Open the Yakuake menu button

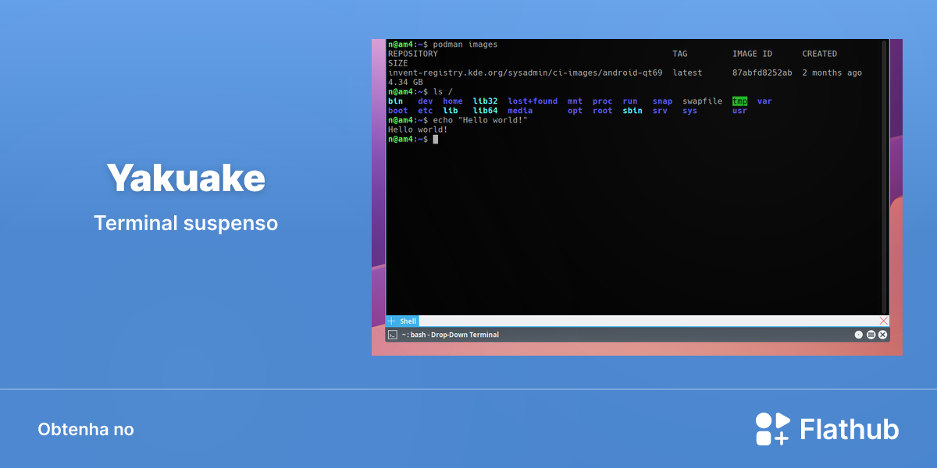pos(871,335)
